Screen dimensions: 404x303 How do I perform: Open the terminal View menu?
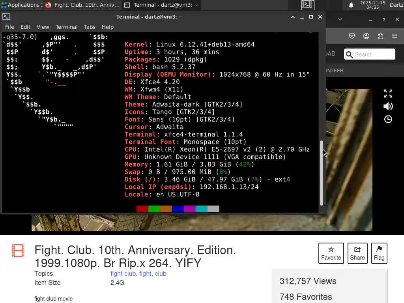point(43,27)
